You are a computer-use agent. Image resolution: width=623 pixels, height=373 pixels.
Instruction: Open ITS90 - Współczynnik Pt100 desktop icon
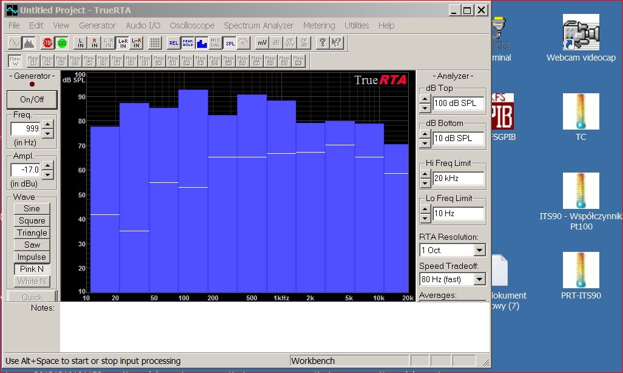coord(581,202)
